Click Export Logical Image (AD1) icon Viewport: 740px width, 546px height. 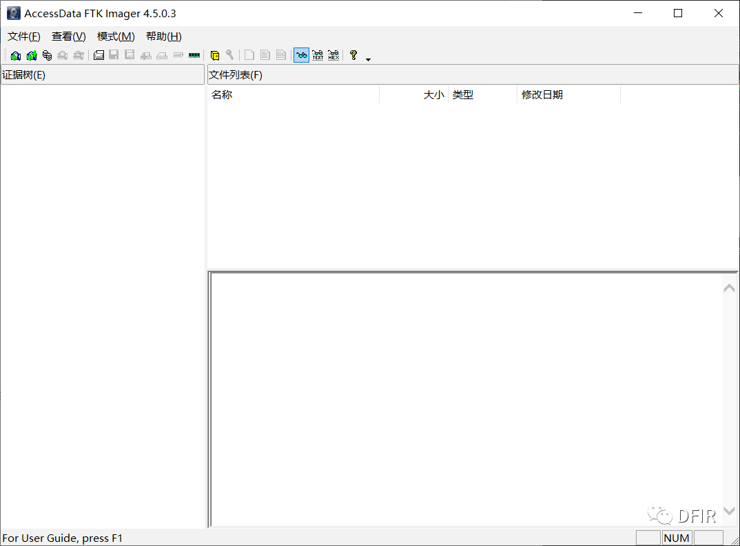tap(130, 55)
